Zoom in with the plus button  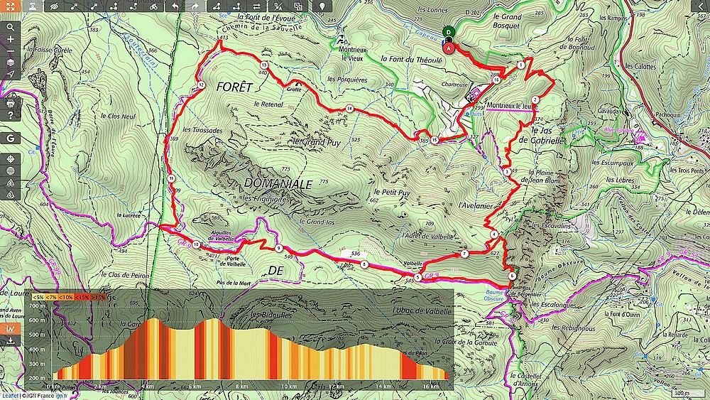tap(11, 39)
